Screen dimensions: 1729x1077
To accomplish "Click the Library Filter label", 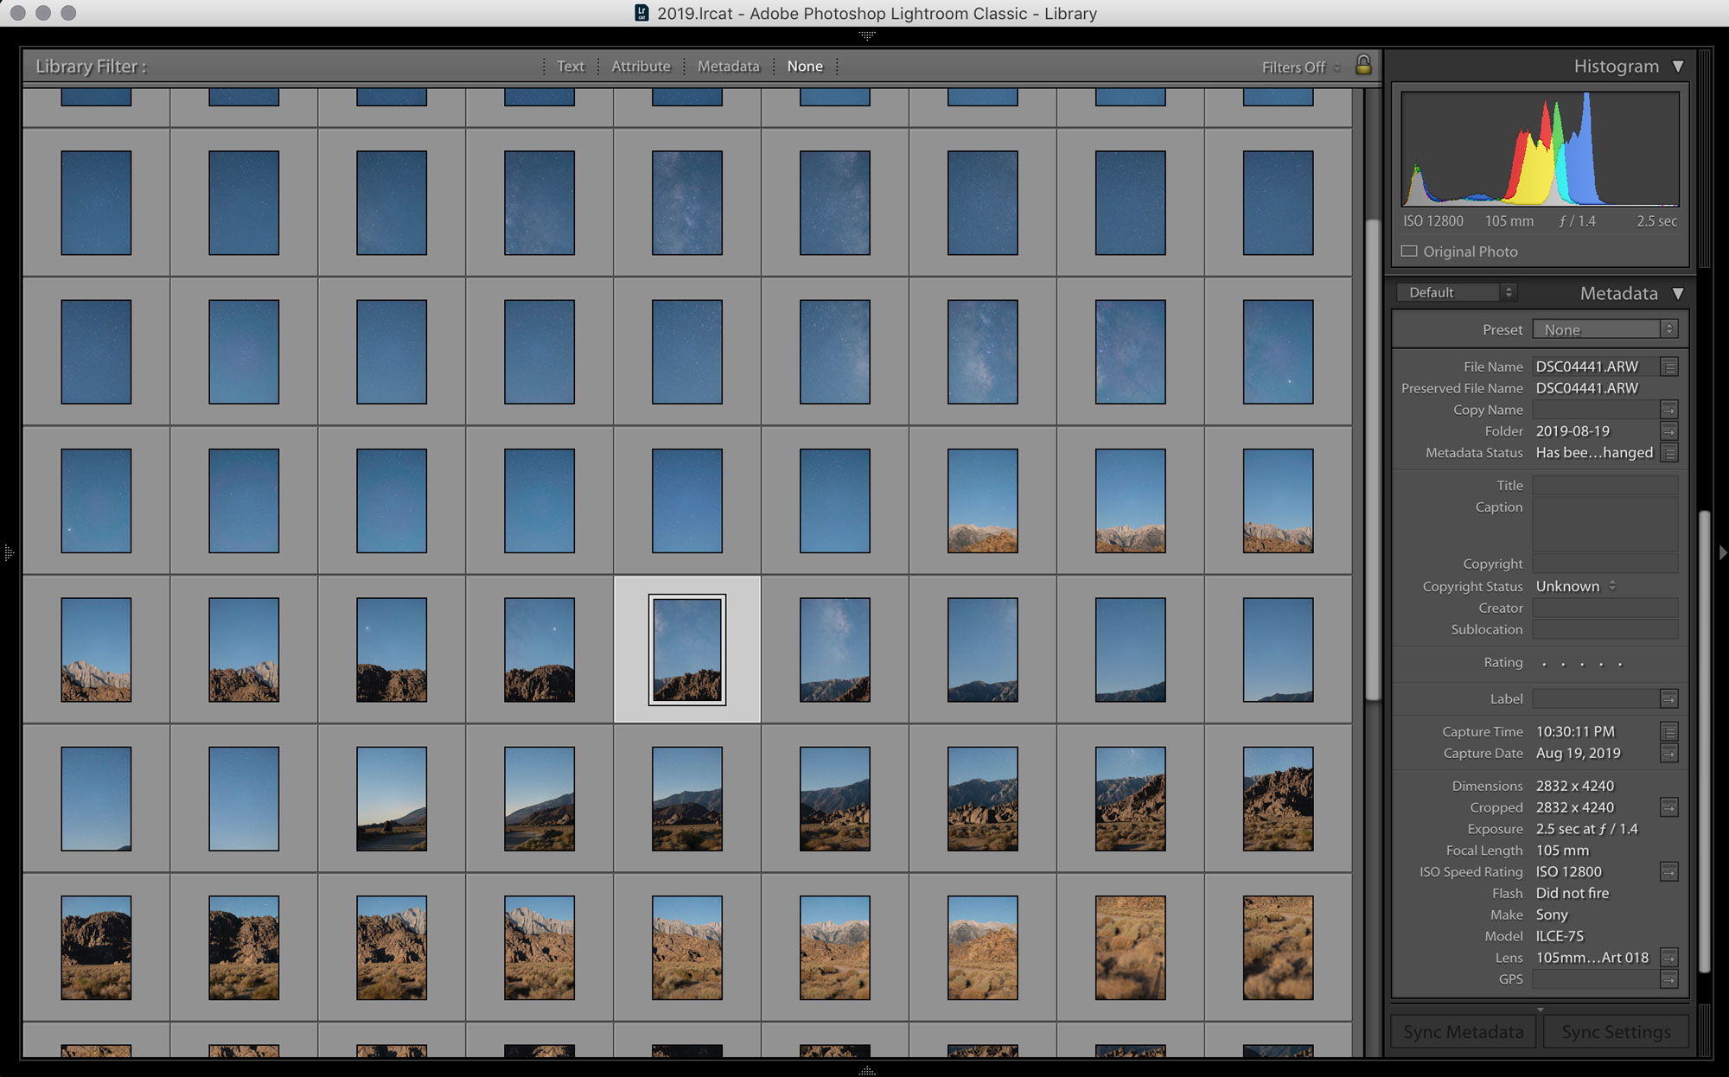I will click(x=91, y=67).
